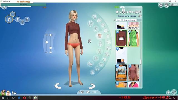Choose the tank top subcategory icon
This screenshot has width=178, height=100.
tap(108, 36)
